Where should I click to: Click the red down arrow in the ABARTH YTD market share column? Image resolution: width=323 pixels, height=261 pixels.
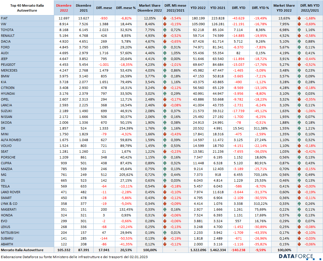coord(299,244)
